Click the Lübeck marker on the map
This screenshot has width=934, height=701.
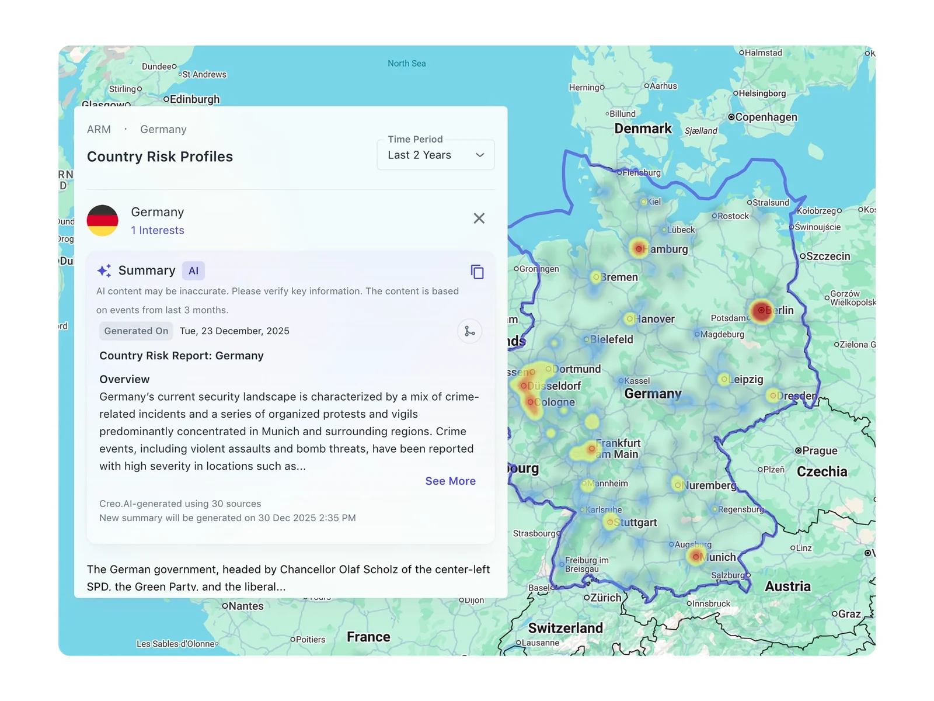tap(664, 230)
